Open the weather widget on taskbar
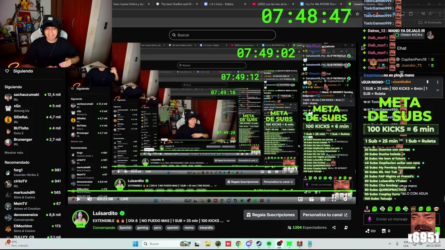 pos(17,243)
